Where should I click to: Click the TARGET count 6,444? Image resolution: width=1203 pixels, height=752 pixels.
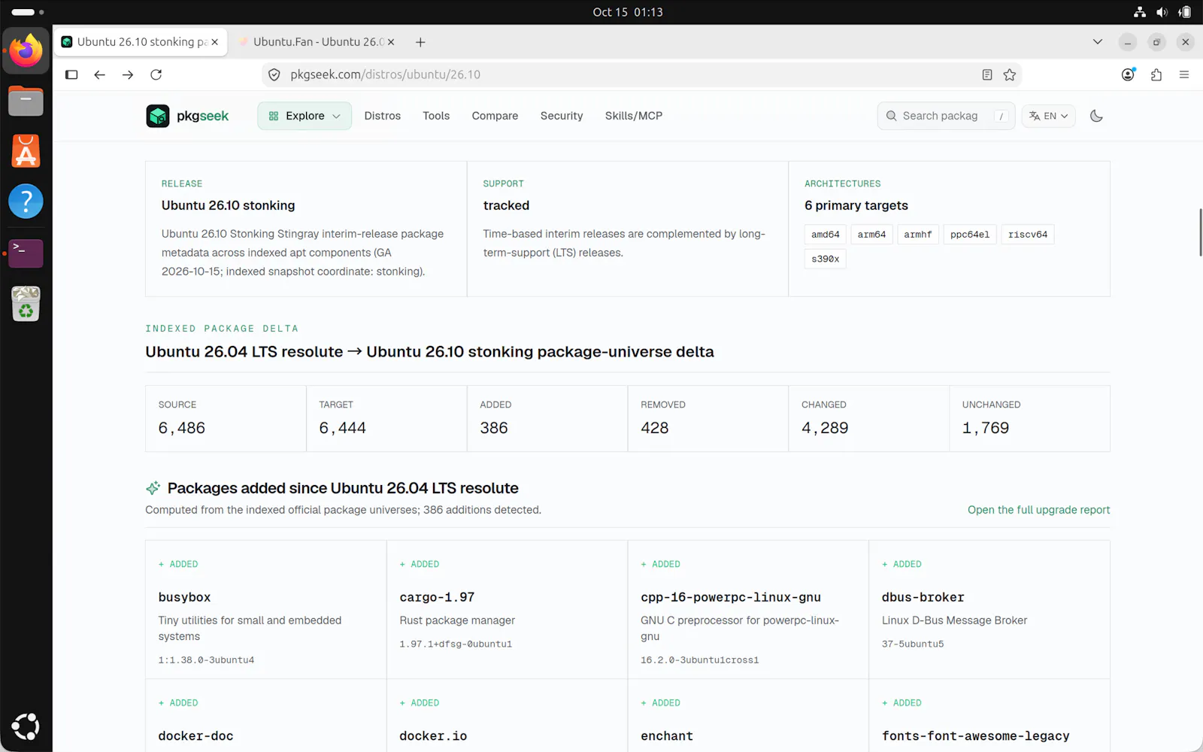[x=343, y=428]
